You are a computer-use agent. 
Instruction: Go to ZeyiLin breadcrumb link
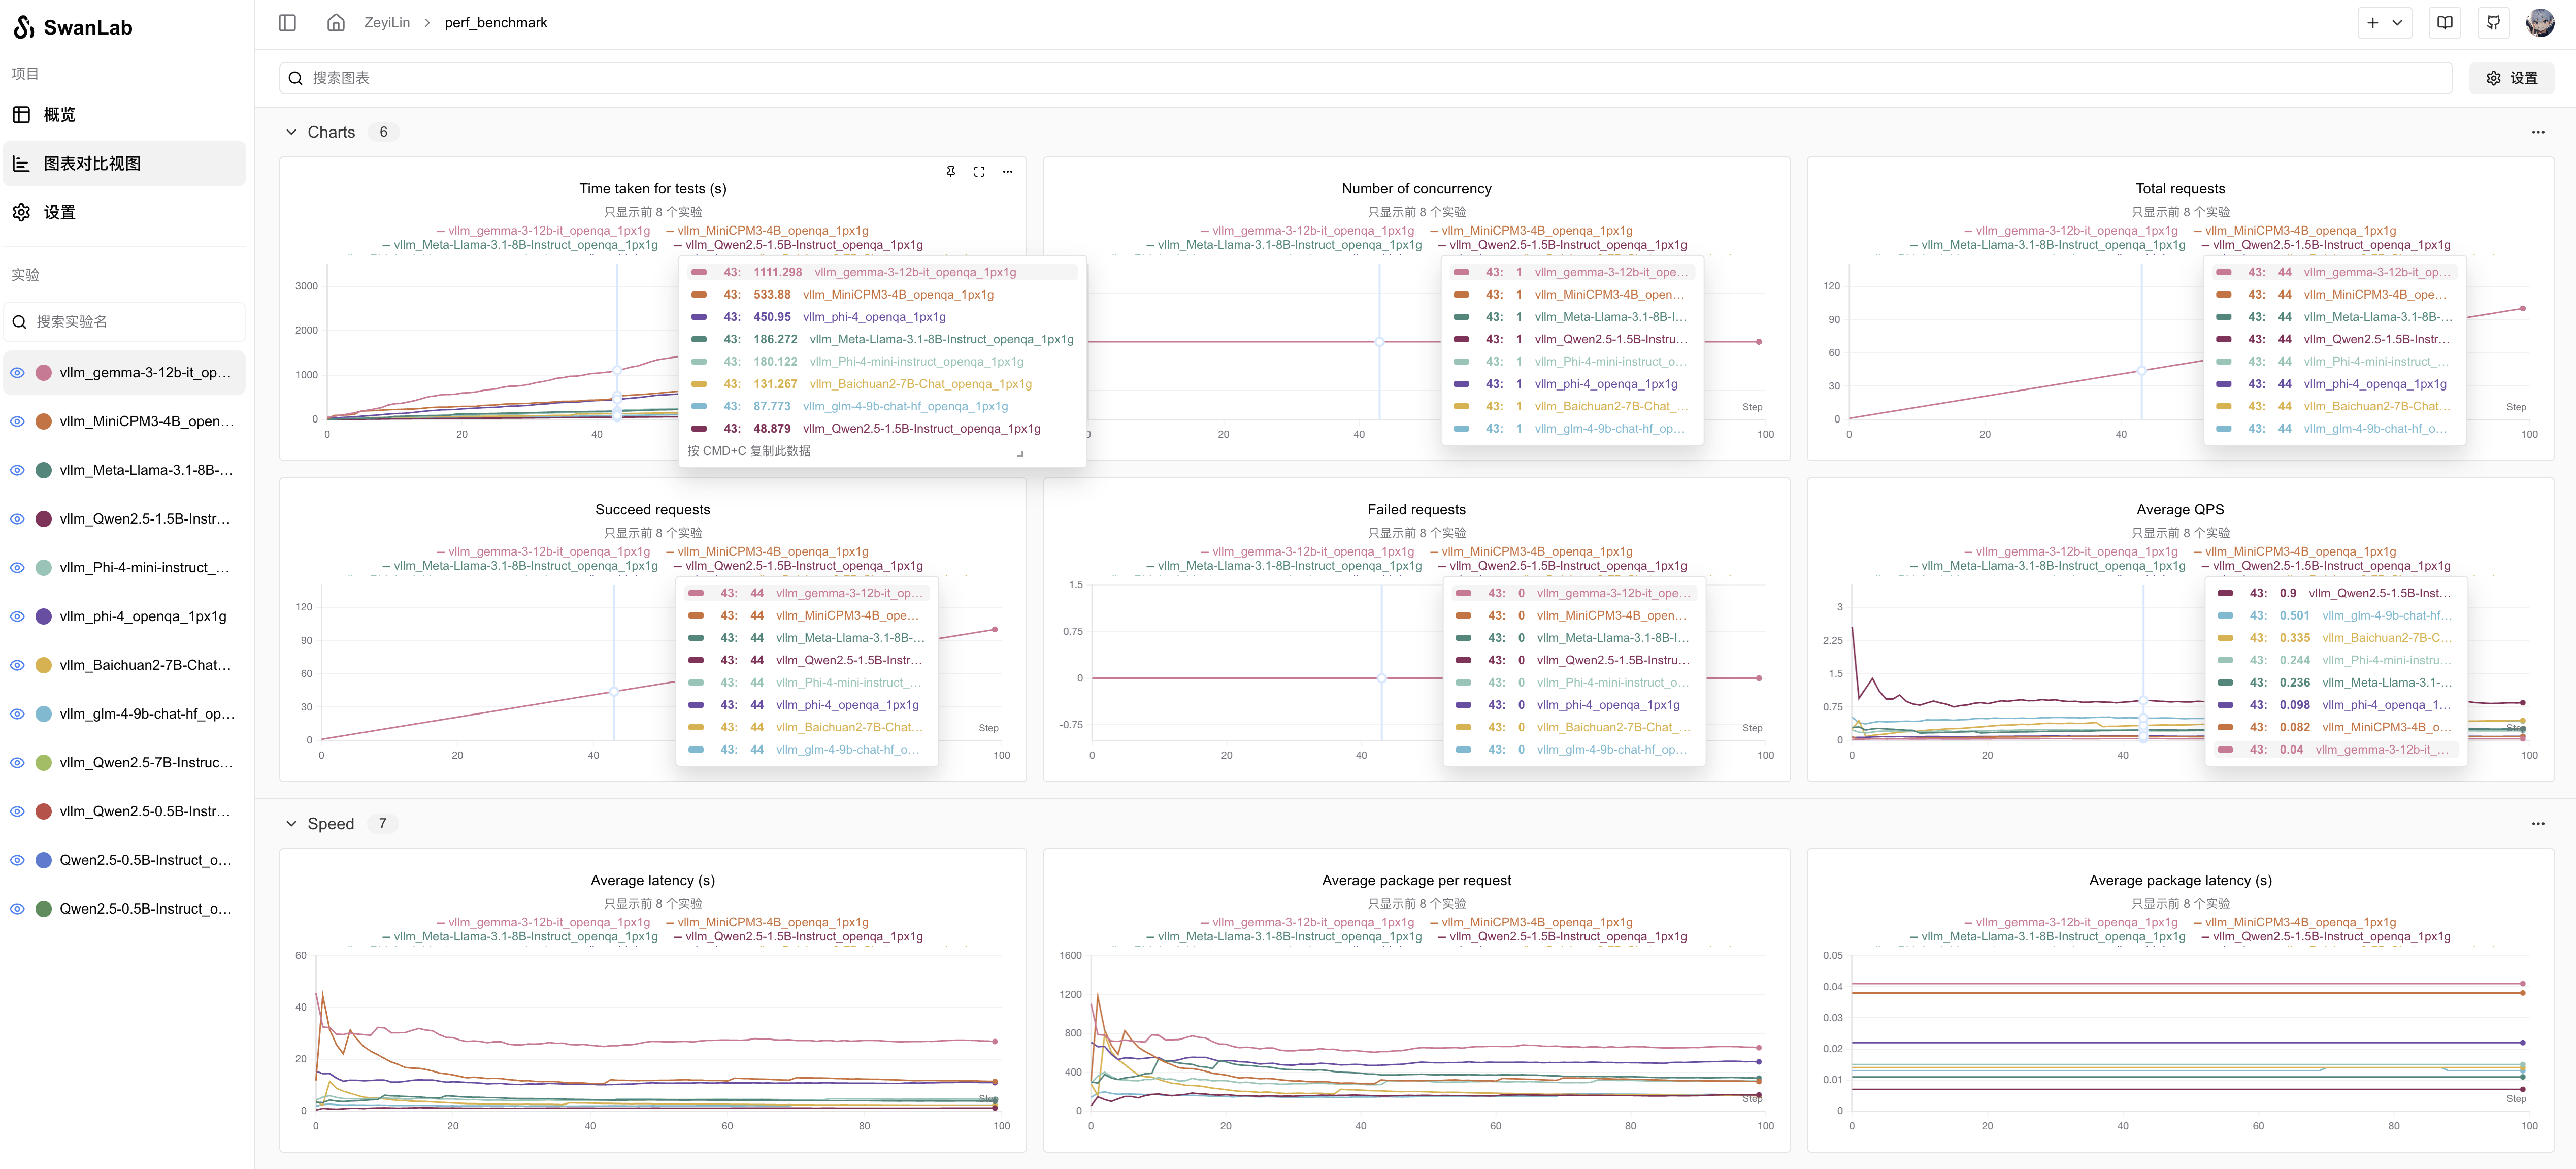click(387, 22)
